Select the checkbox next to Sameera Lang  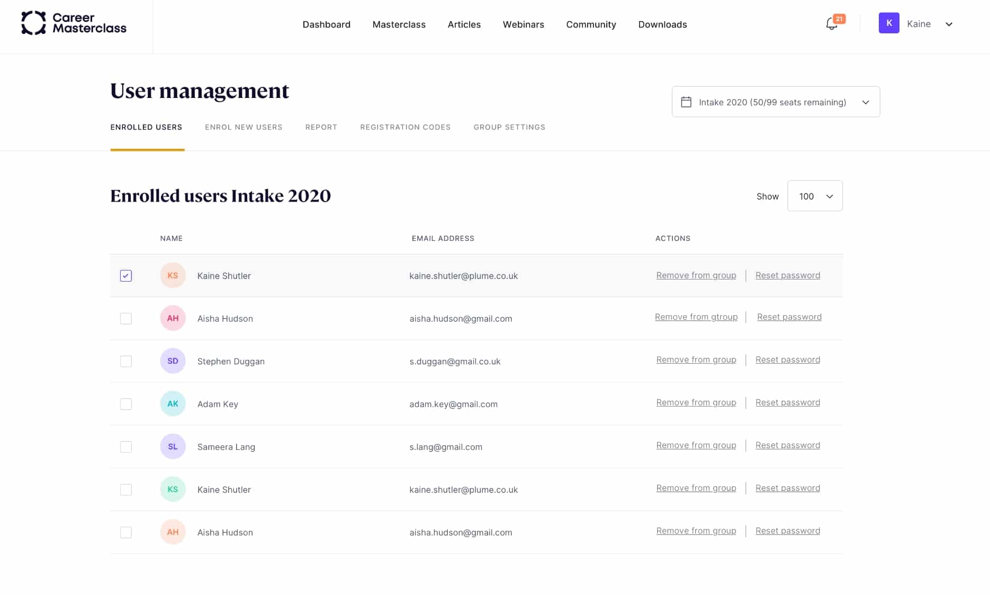coord(126,447)
